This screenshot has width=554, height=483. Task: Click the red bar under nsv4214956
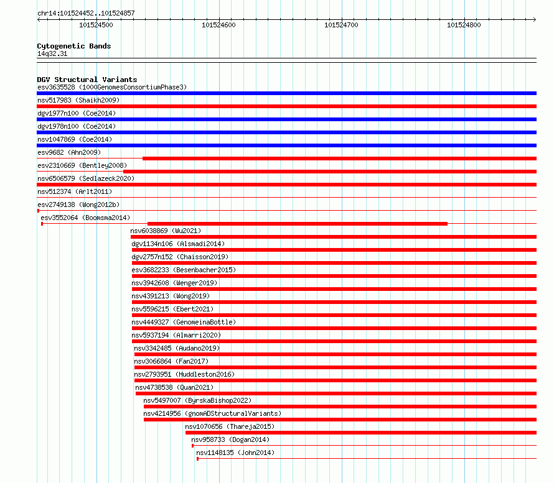tap(340, 420)
